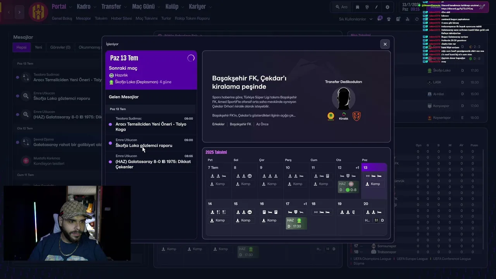Image resolution: width=496 pixels, height=279 pixels.
Task: Open Başakşehir FK, Çekdar'ı kiralama peşinde headline
Action: [249, 82]
